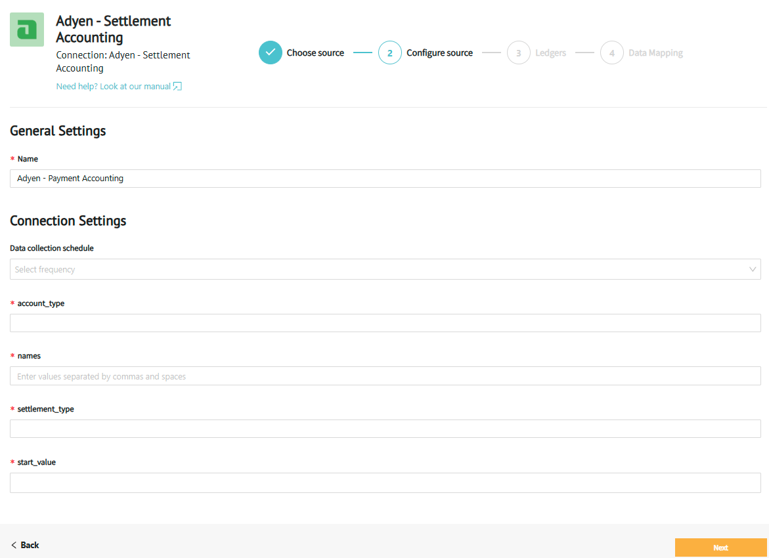Viewport: 769px width, 558px height.
Task: Click the step 3 Ledgers circle
Action: click(x=518, y=53)
